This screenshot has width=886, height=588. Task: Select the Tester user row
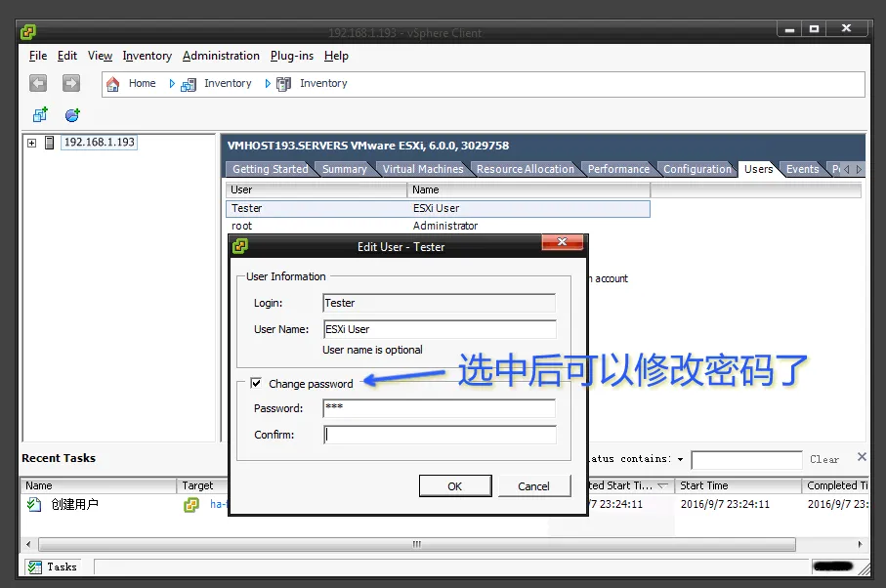438,208
